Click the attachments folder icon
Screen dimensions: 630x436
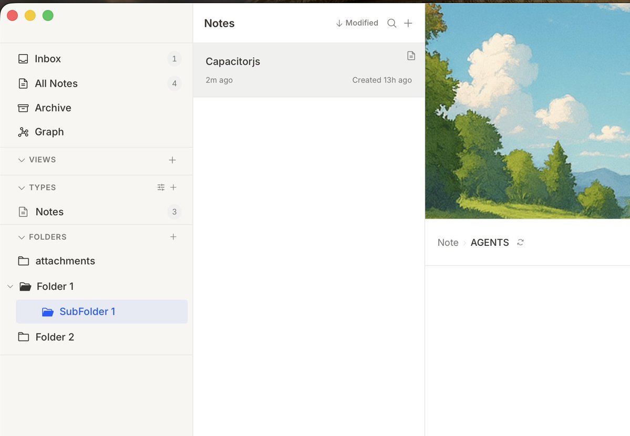tap(24, 261)
